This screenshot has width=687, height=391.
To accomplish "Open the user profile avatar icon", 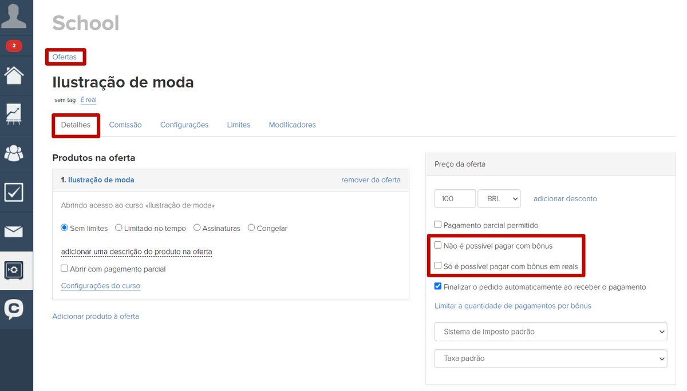I will pos(14,16).
